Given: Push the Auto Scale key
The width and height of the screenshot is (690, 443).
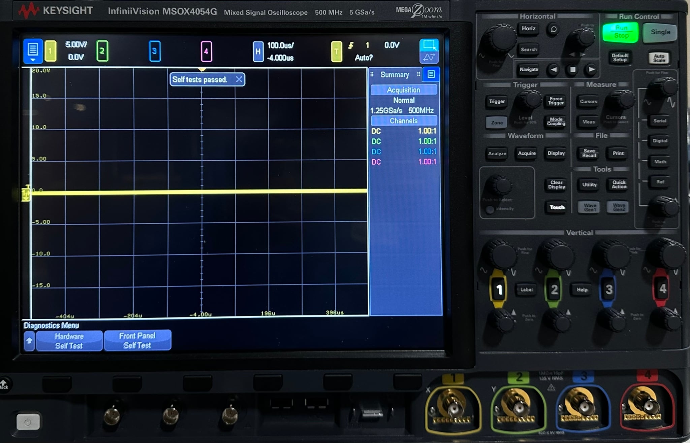Looking at the screenshot, I should coord(659,58).
